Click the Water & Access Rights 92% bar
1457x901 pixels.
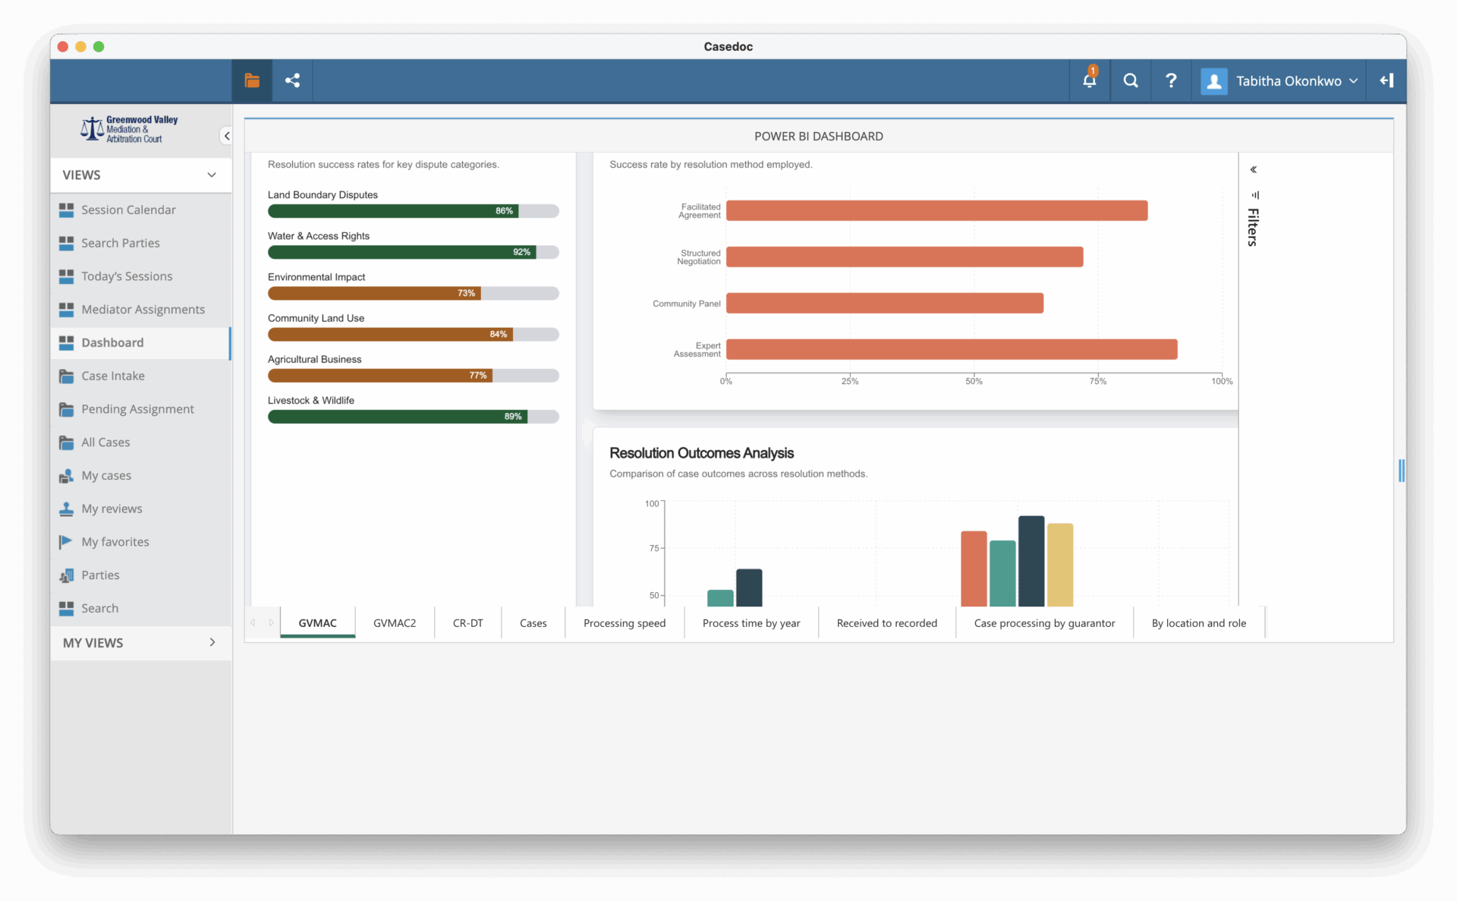click(402, 252)
